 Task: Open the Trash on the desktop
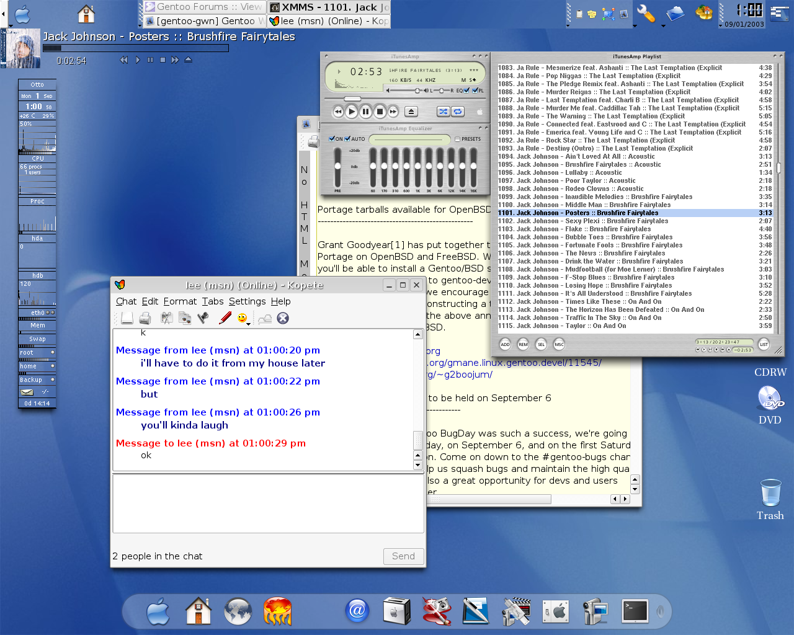770,499
